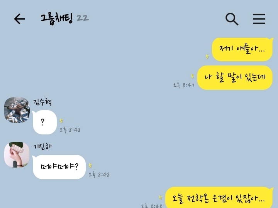Open the hamburger menu icon
Viewport: 278px width, 208px height.
point(259,19)
